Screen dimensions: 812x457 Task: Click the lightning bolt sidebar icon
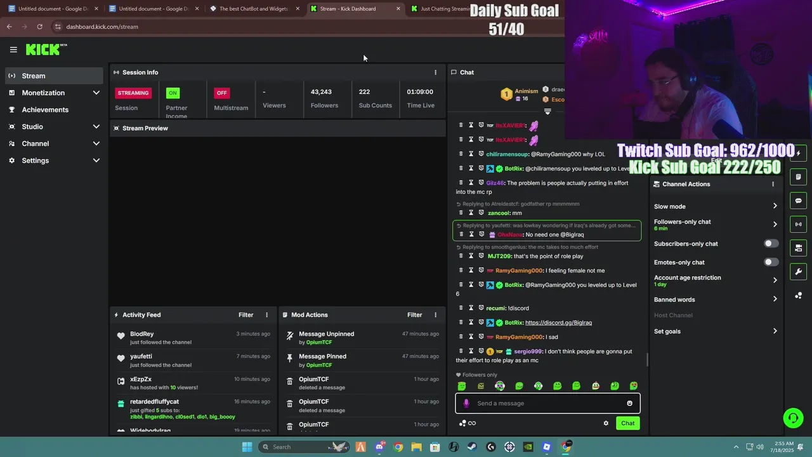pos(798,153)
